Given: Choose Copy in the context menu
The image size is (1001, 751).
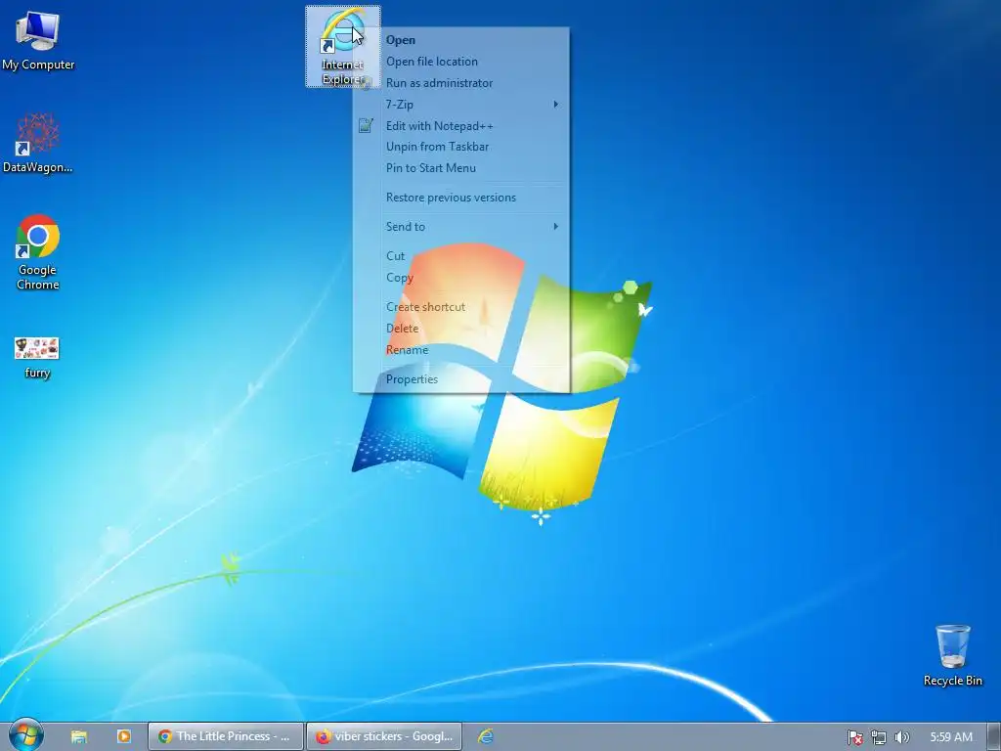Looking at the screenshot, I should [461, 277].
